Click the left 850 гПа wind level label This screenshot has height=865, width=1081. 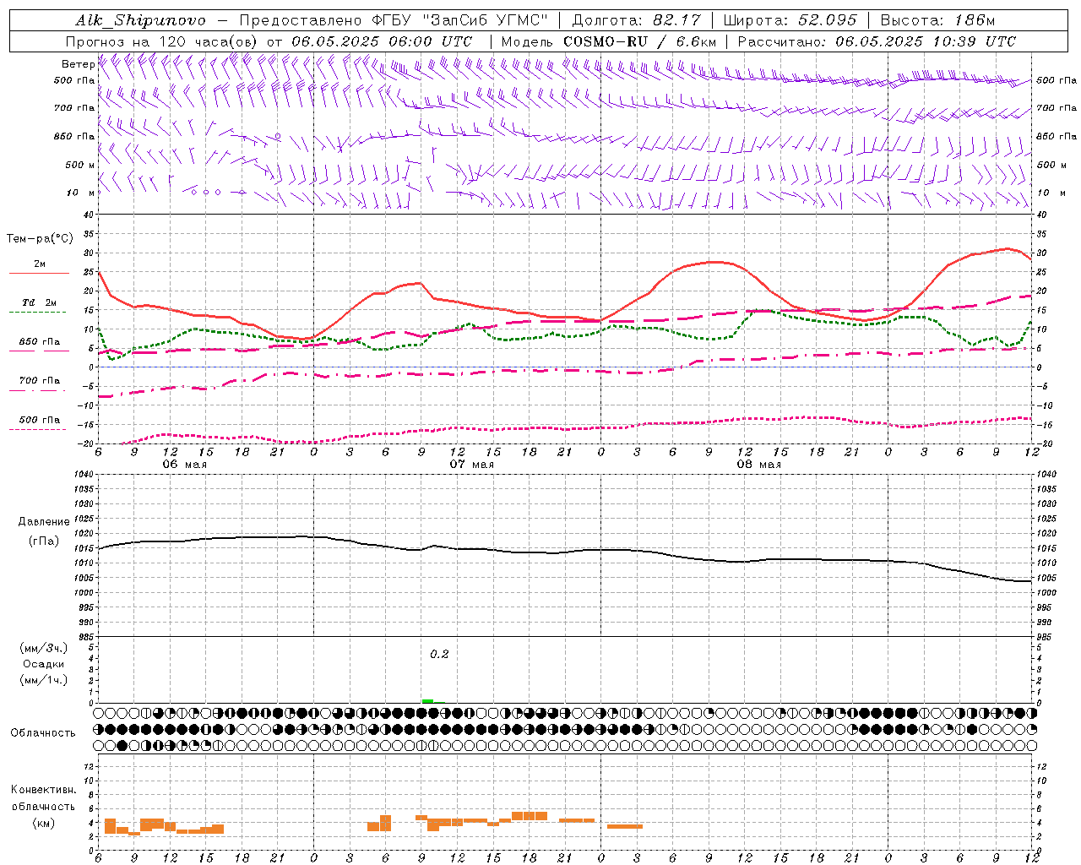(74, 136)
